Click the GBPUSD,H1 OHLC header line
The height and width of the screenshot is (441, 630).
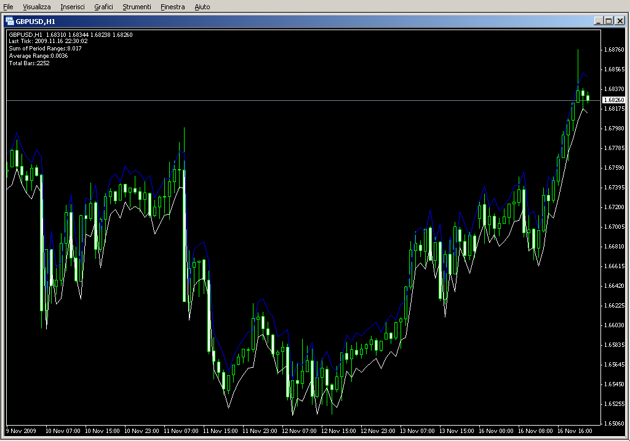click(x=70, y=35)
